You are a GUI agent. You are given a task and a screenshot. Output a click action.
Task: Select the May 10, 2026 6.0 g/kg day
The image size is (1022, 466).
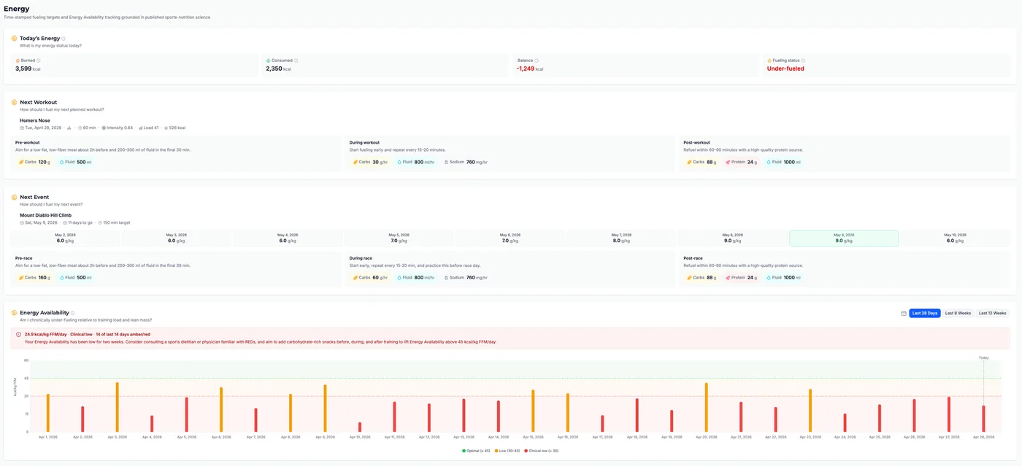pos(956,238)
